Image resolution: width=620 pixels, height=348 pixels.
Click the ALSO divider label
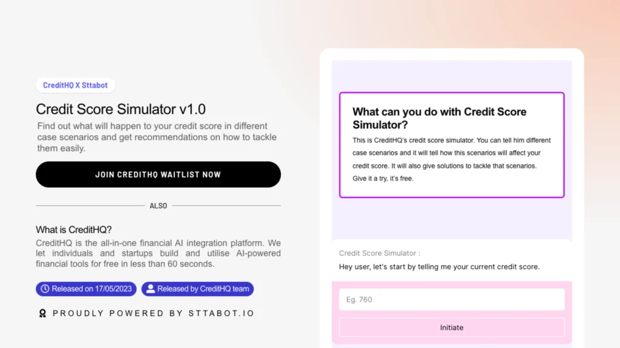tap(158, 205)
